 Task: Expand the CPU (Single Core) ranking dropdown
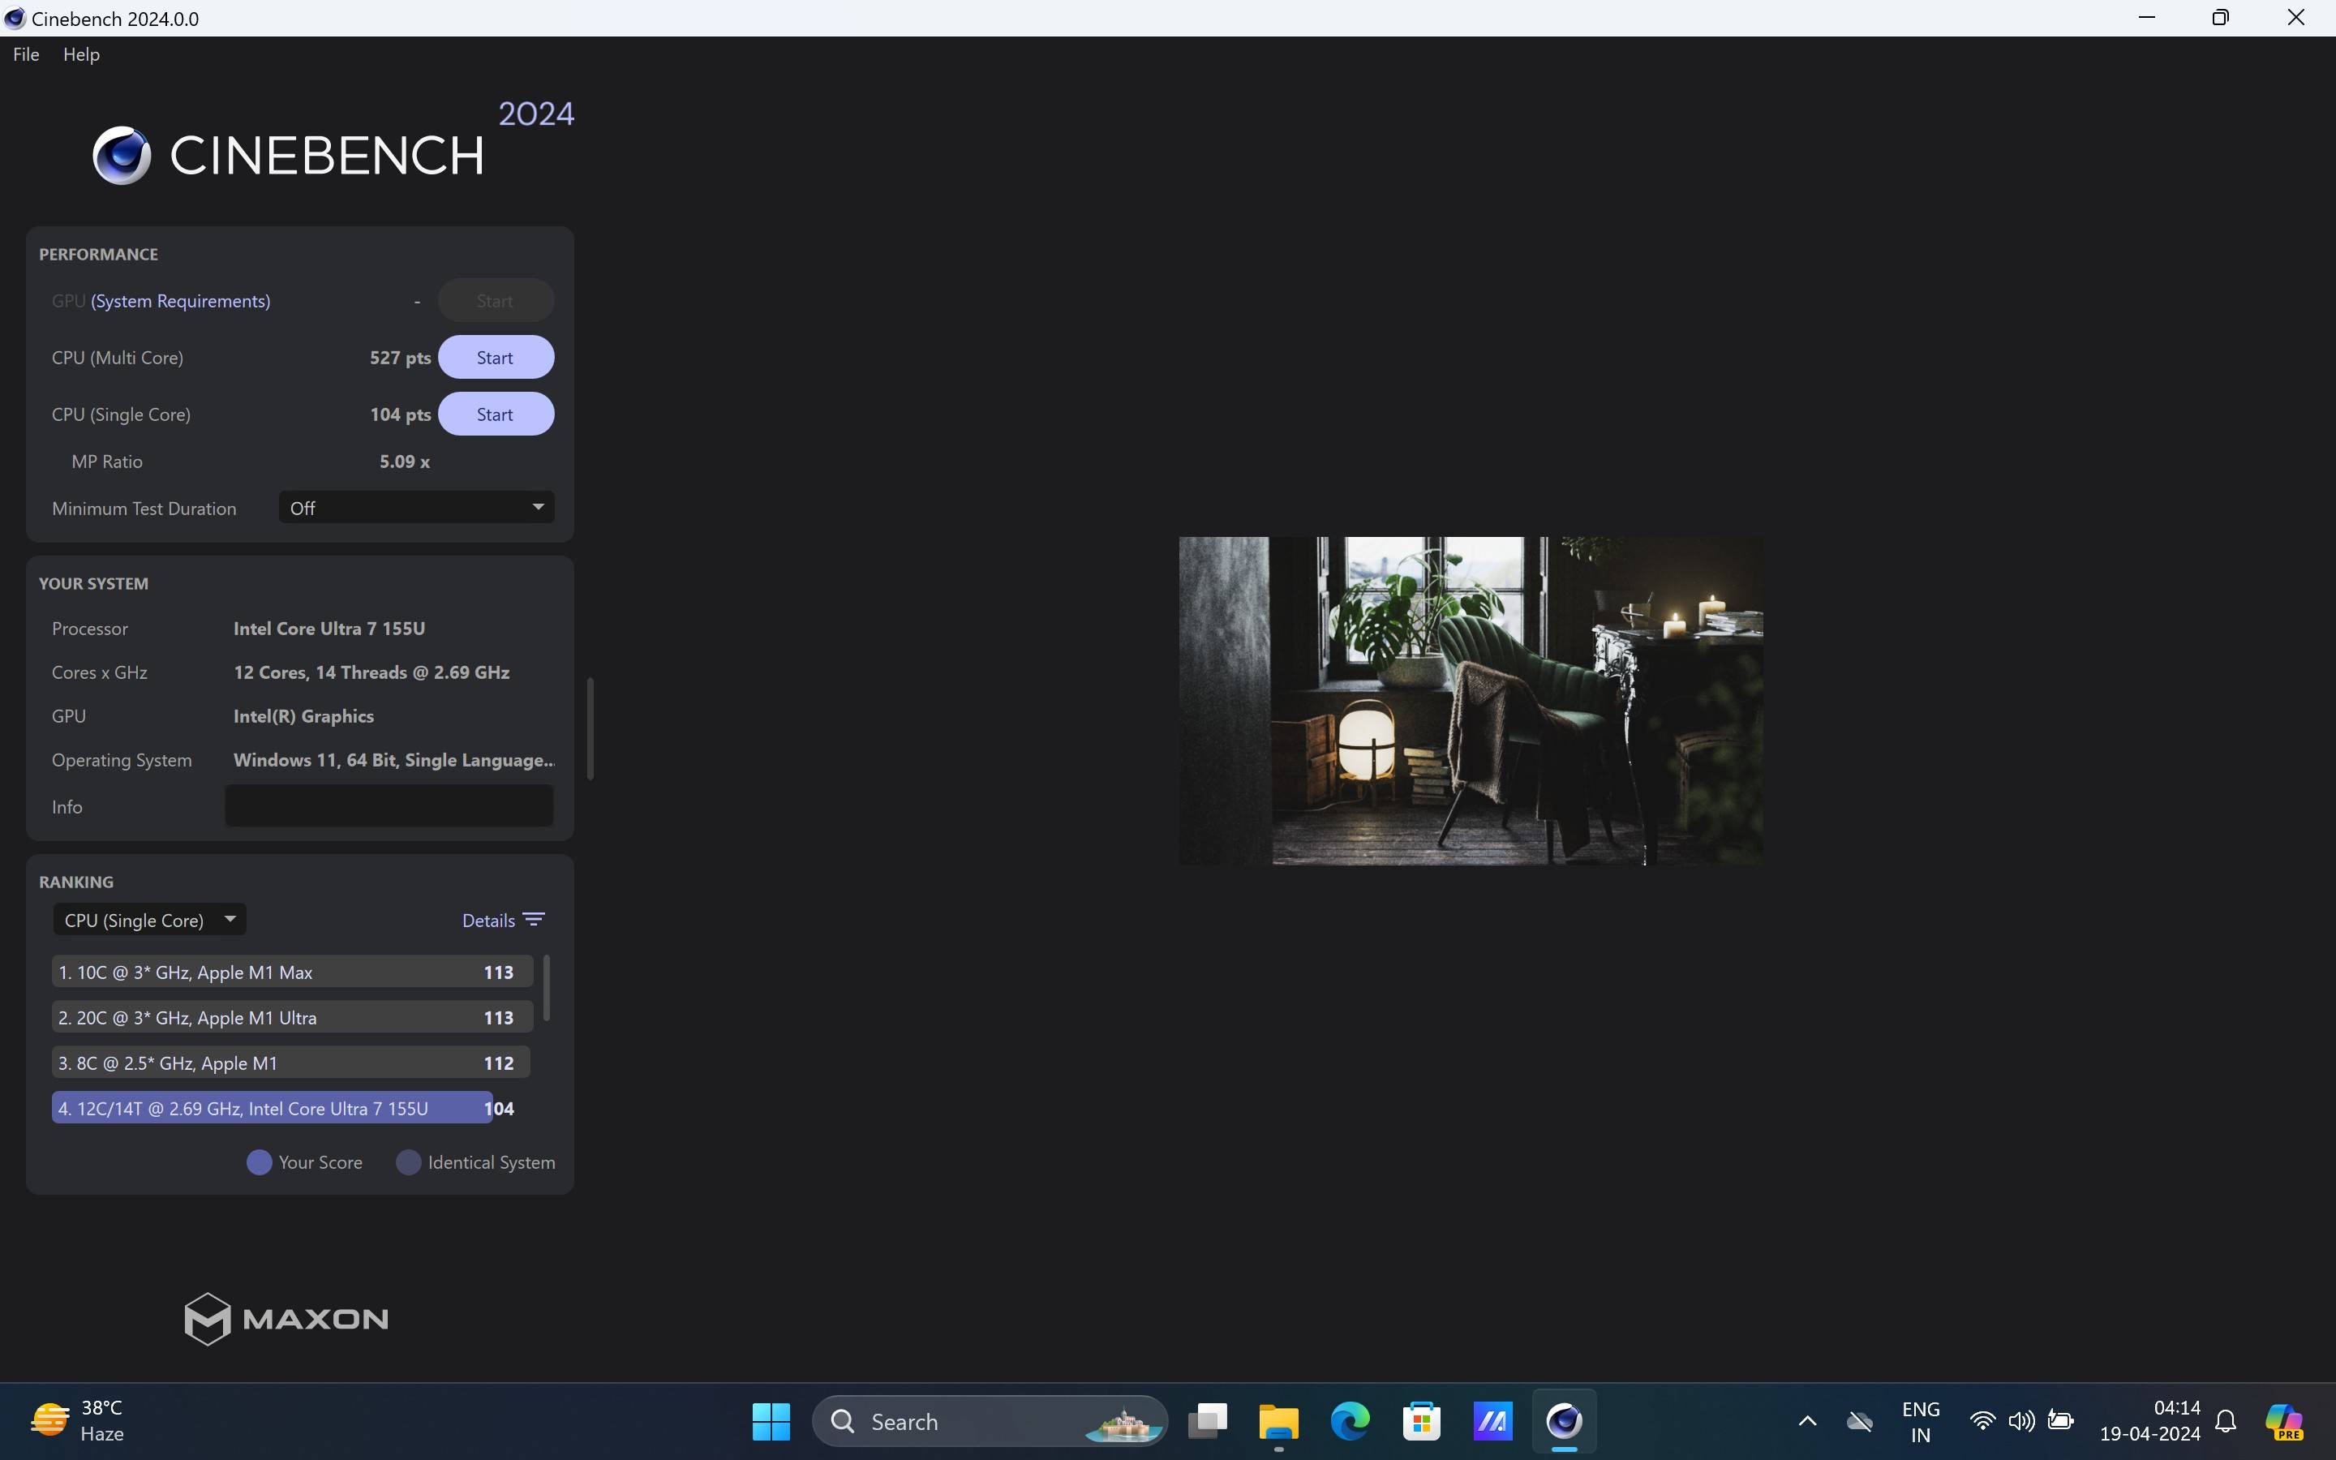click(149, 919)
